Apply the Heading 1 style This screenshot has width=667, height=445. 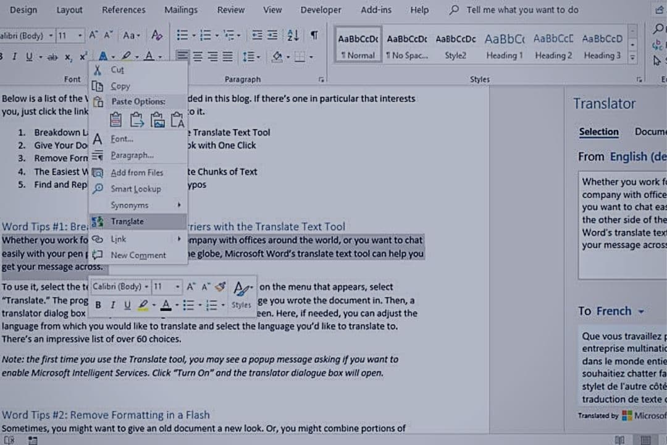505,46
